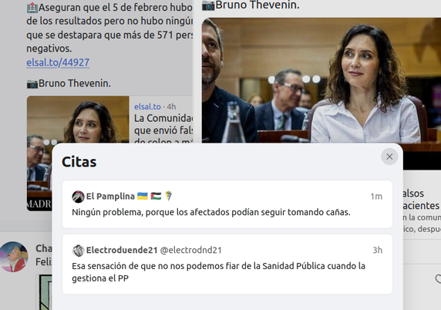
Task: Click the camera emoji beside Bruno Thevenin in left post
Action: (32, 84)
